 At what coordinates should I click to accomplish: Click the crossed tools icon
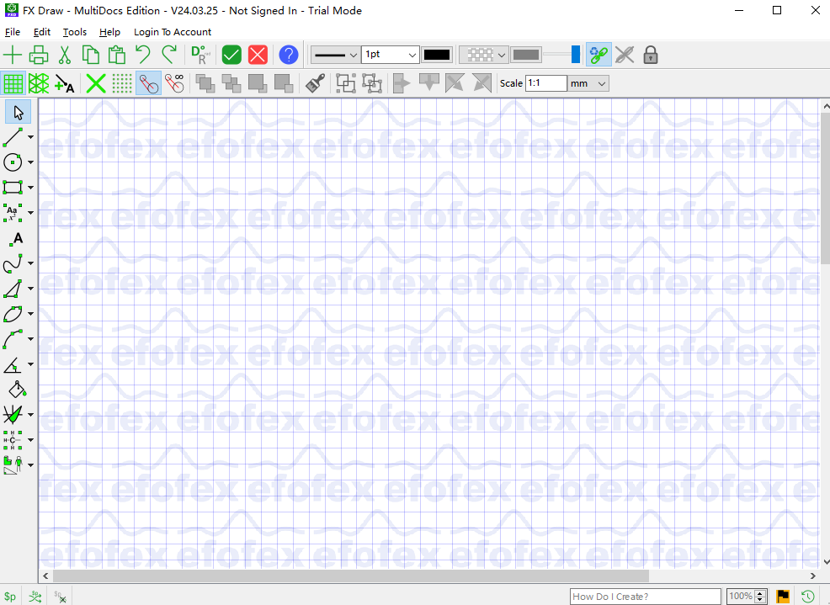[625, 55]
